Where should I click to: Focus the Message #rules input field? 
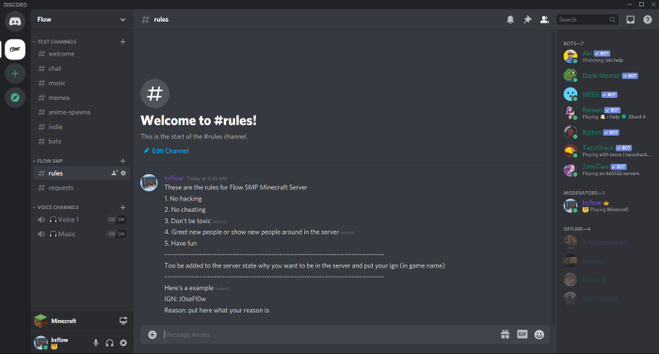coord(328,334)
